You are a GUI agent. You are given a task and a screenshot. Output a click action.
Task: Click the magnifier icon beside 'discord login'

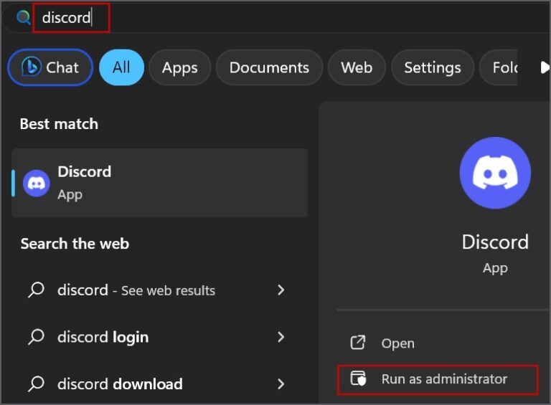(36, 337)
